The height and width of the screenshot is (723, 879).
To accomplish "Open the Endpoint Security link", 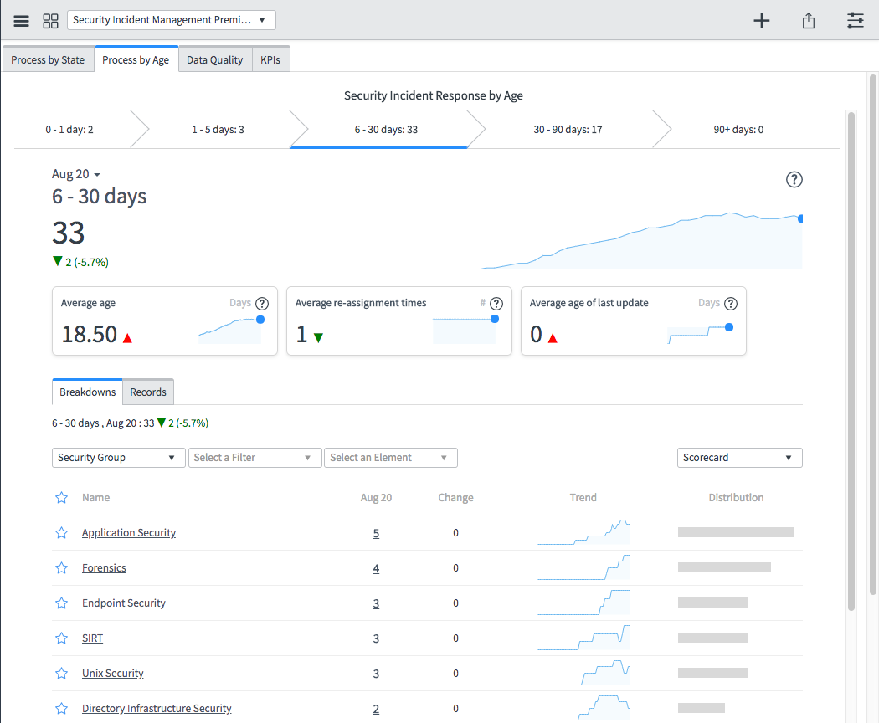I will [124, 603].
